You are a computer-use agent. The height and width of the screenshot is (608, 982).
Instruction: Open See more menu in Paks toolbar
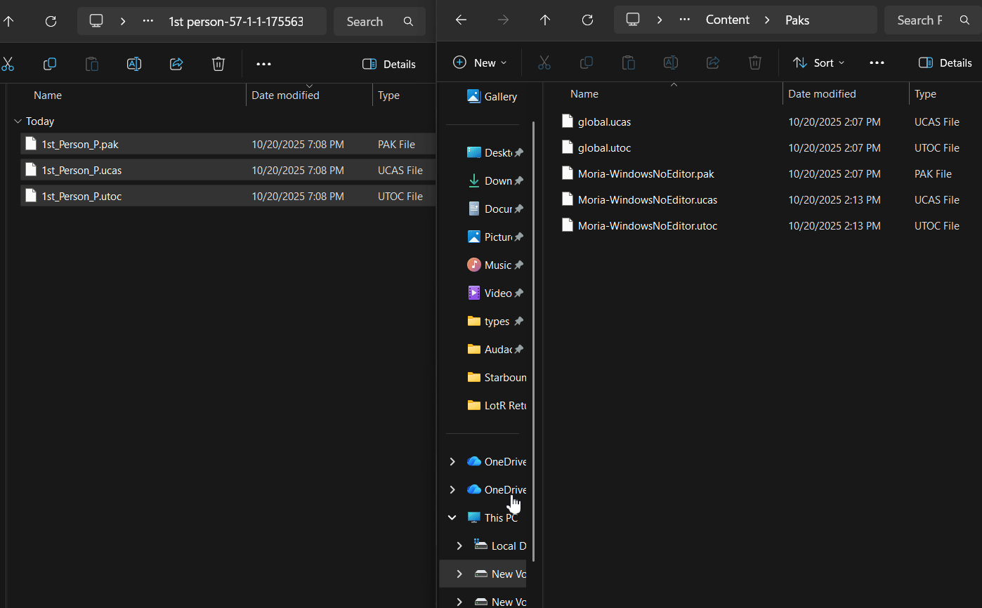[877, 63]
